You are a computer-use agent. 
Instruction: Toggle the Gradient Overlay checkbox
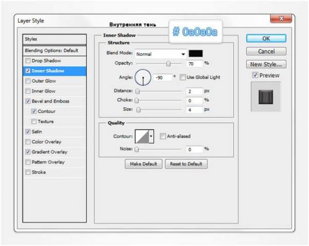pos(28,152)
